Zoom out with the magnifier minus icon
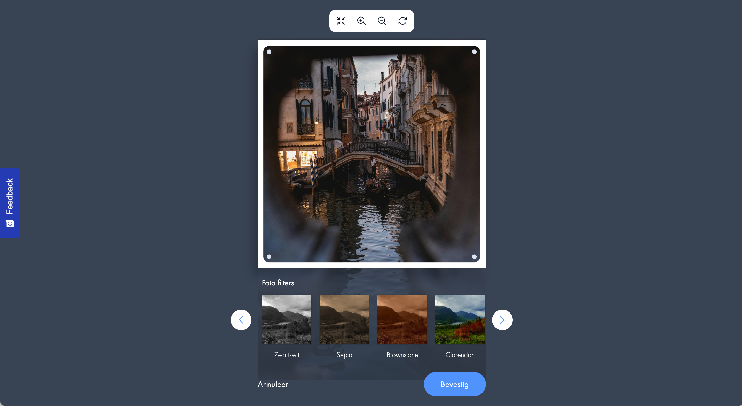This screenshot has height=406, width=742. [x=382, y=21]
